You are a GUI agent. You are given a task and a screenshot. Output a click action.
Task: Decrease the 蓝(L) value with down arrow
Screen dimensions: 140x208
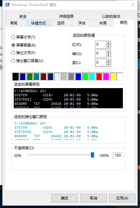[x=109, y=64]
